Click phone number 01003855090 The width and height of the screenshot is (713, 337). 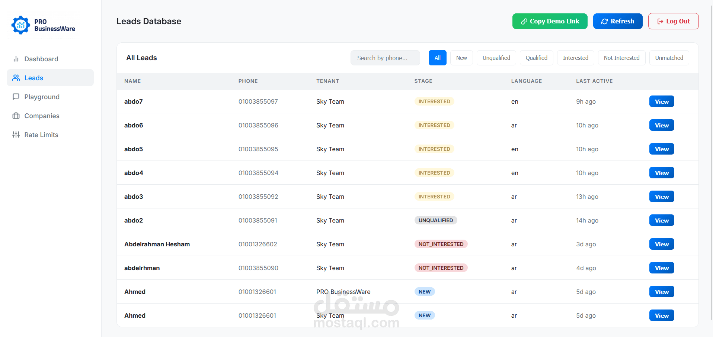coord(258,268)
